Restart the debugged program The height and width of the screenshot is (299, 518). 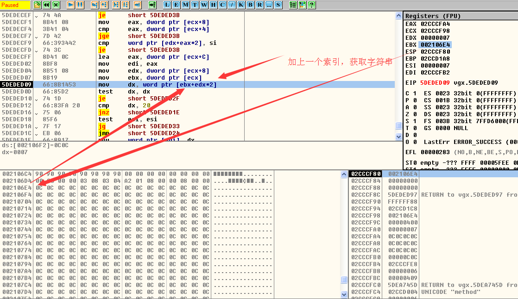47,5
